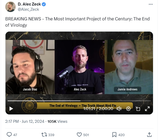This screenshot has height=140, width=159.
Task: Click the blue verified badge
Action: coord(44,4)
